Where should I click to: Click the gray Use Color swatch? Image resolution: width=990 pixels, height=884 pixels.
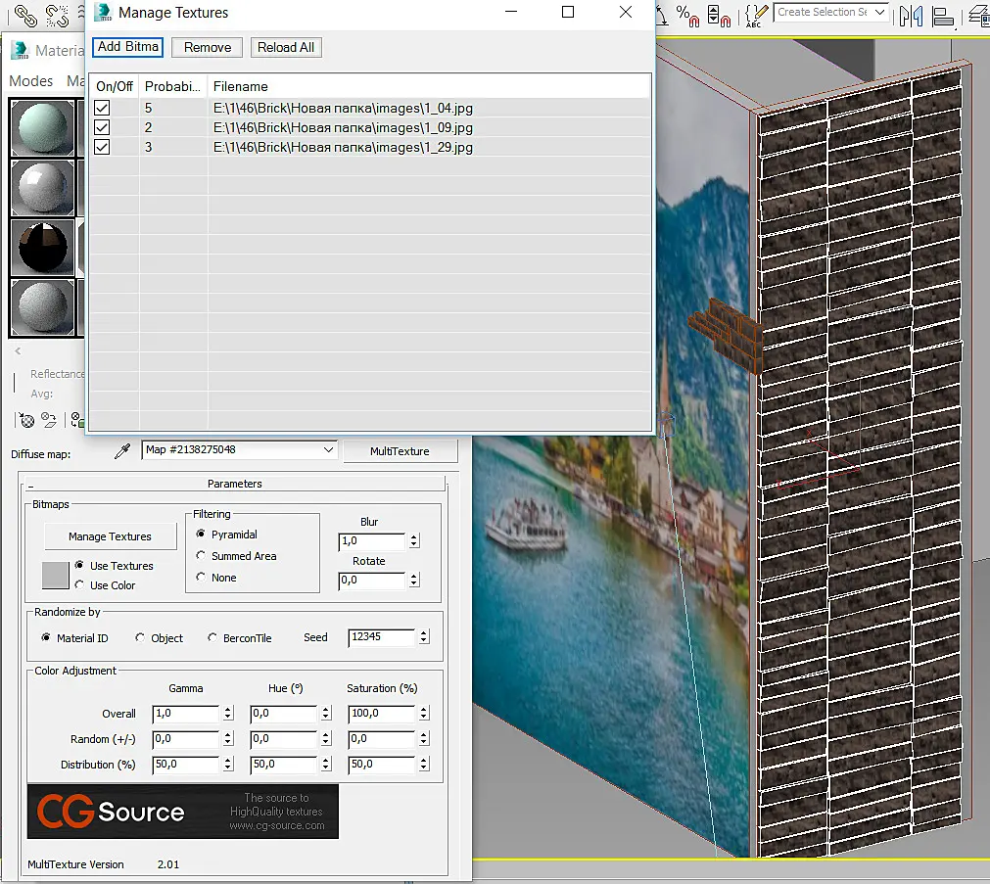tap(56, 576)
